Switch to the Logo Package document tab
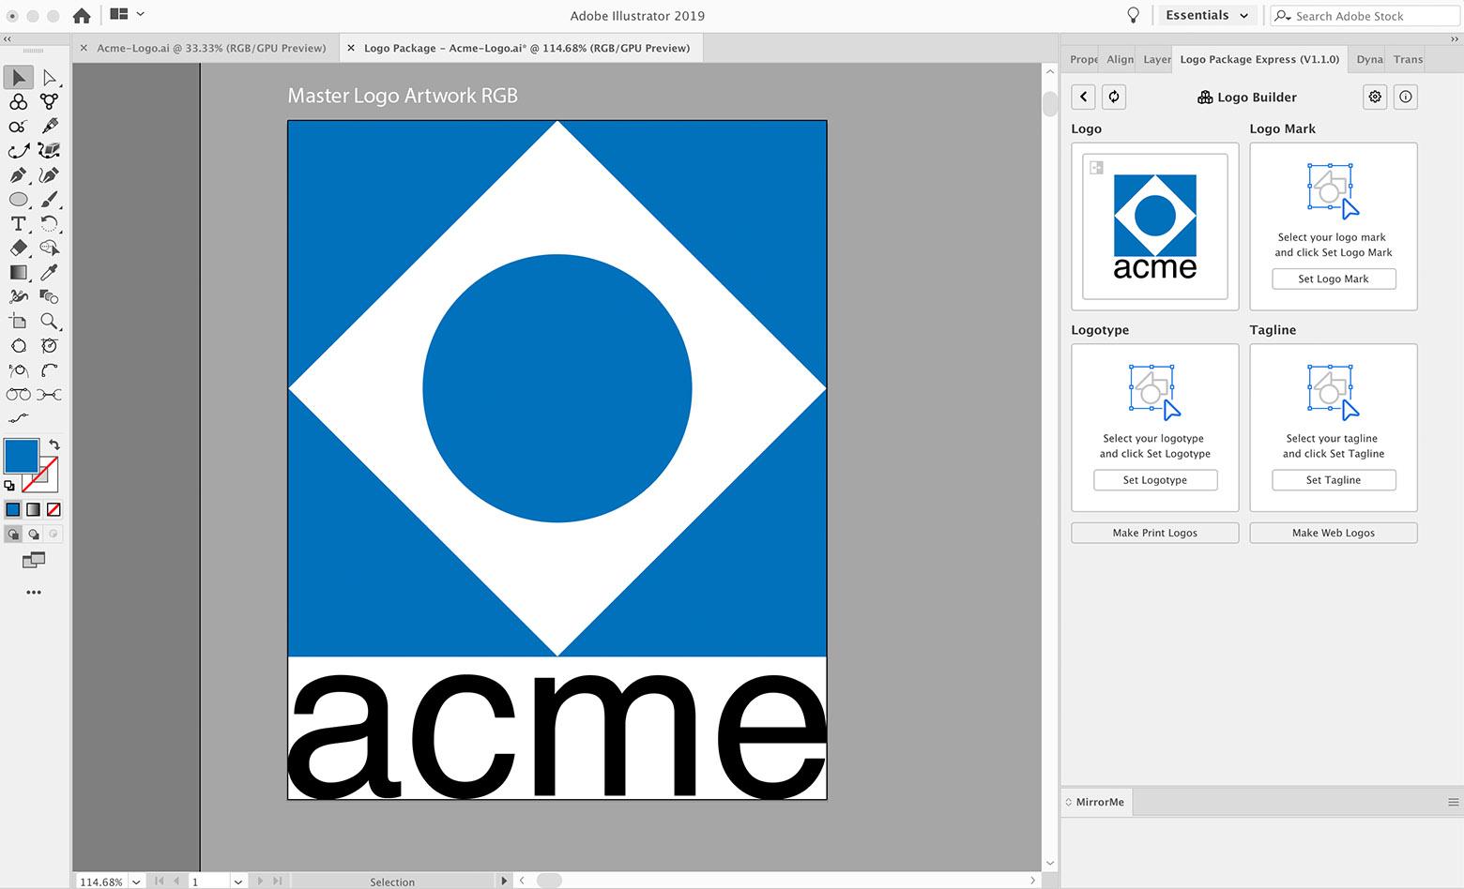1464x889 pixels. (x=526, y=48)
